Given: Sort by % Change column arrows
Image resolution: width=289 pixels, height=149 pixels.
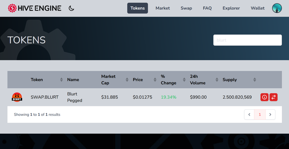Looking at the screenshot, I should pos(184,80).
